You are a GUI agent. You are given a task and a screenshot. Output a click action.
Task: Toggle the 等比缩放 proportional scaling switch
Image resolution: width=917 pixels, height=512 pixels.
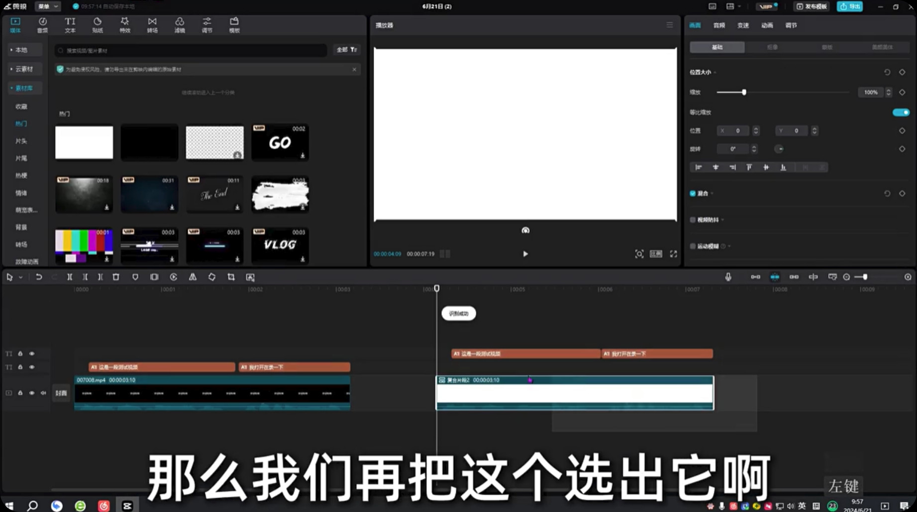(x=900, y=112)
